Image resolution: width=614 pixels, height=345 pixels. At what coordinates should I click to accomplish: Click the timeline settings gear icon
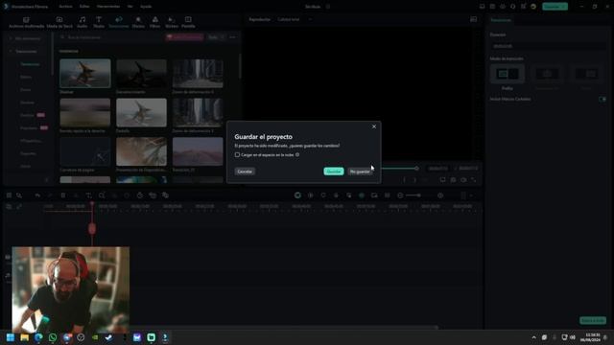pos(440,195)
